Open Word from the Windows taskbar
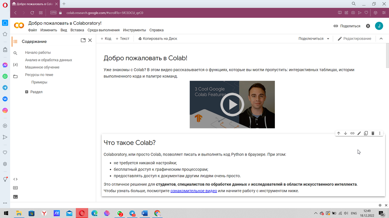Image resolution: width=389 pixels, height=218 pixels. [x=145, y=213]
